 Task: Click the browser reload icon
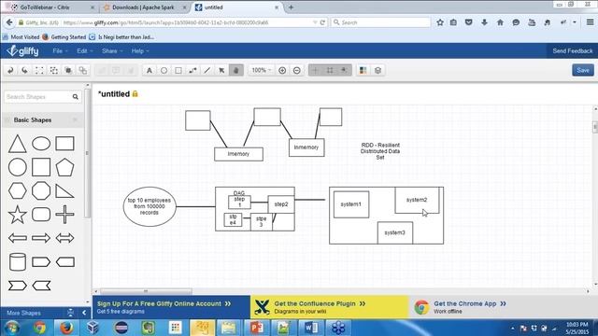322,22
